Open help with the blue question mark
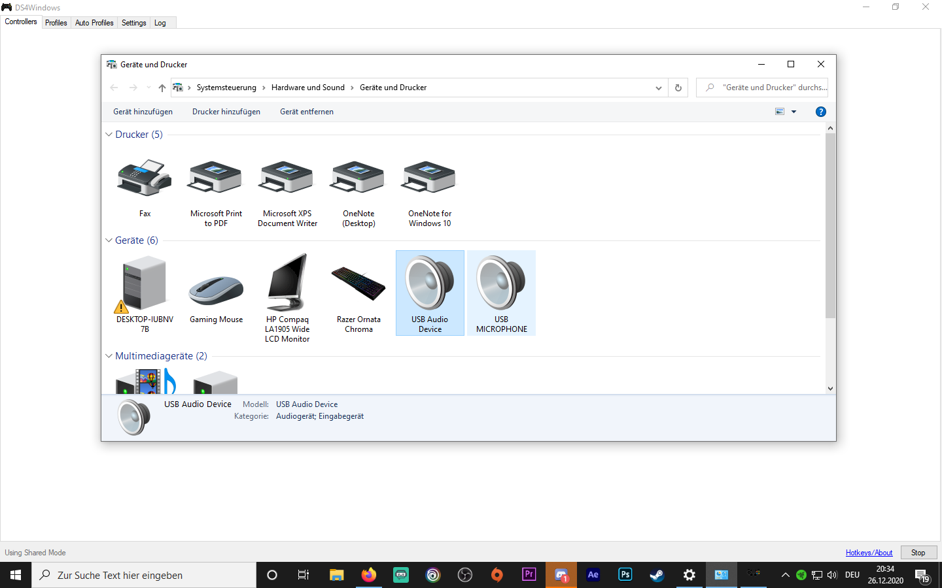Screen dimensions: 942x588 (821, 112)
